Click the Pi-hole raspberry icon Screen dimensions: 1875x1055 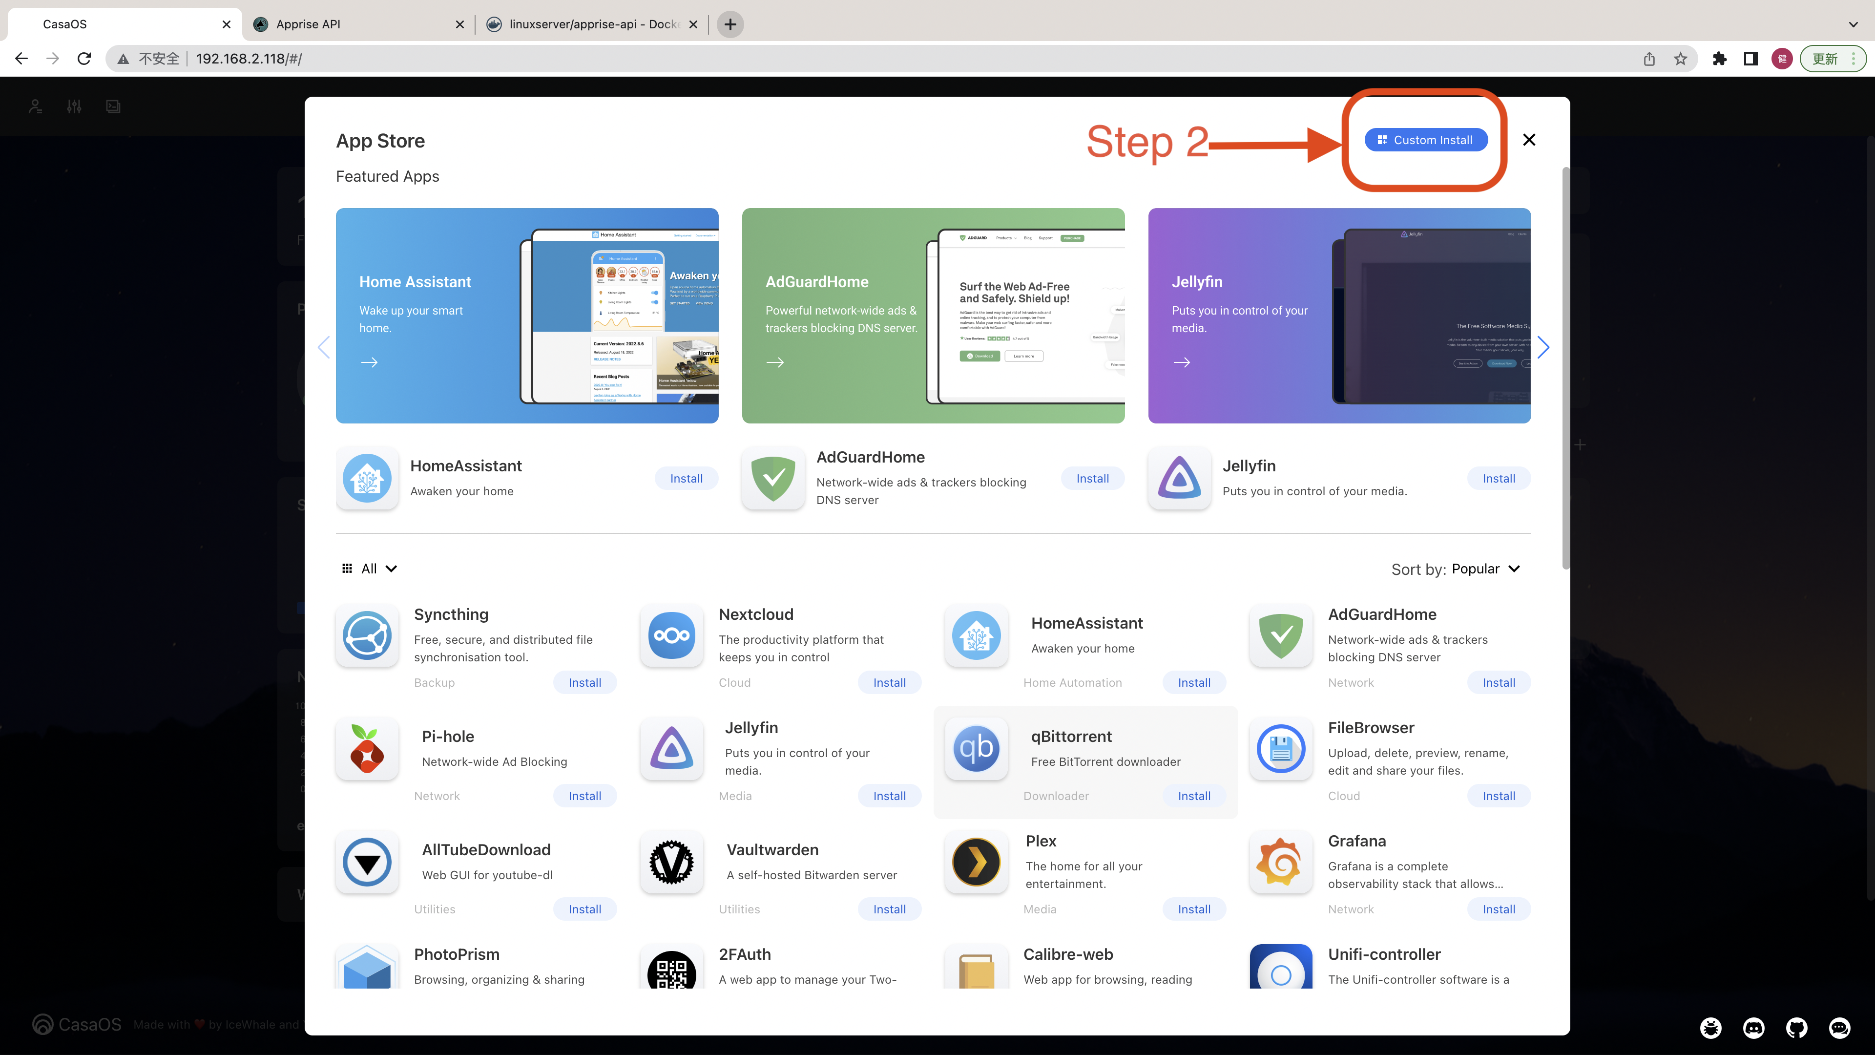(367, 748)
